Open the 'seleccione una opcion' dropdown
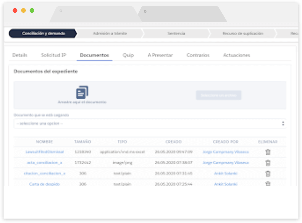 pos(150,123)
